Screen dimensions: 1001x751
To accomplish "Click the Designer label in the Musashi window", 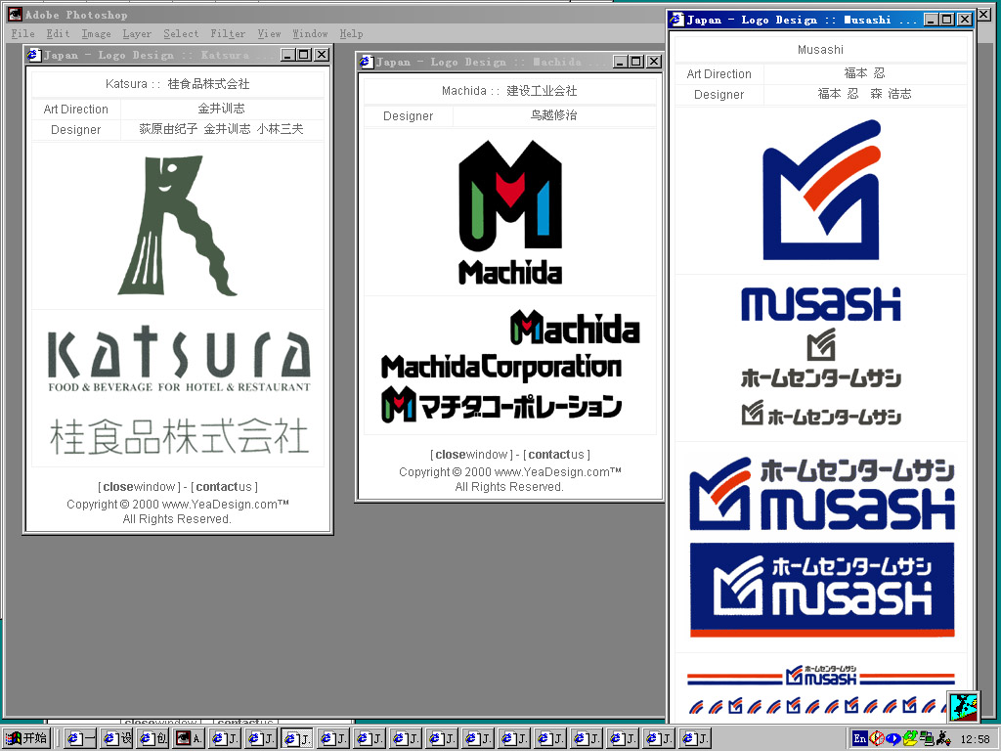I will coord(718,95).
